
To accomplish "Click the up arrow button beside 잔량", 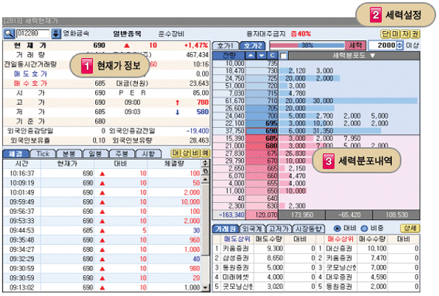I will coord(251,56).
